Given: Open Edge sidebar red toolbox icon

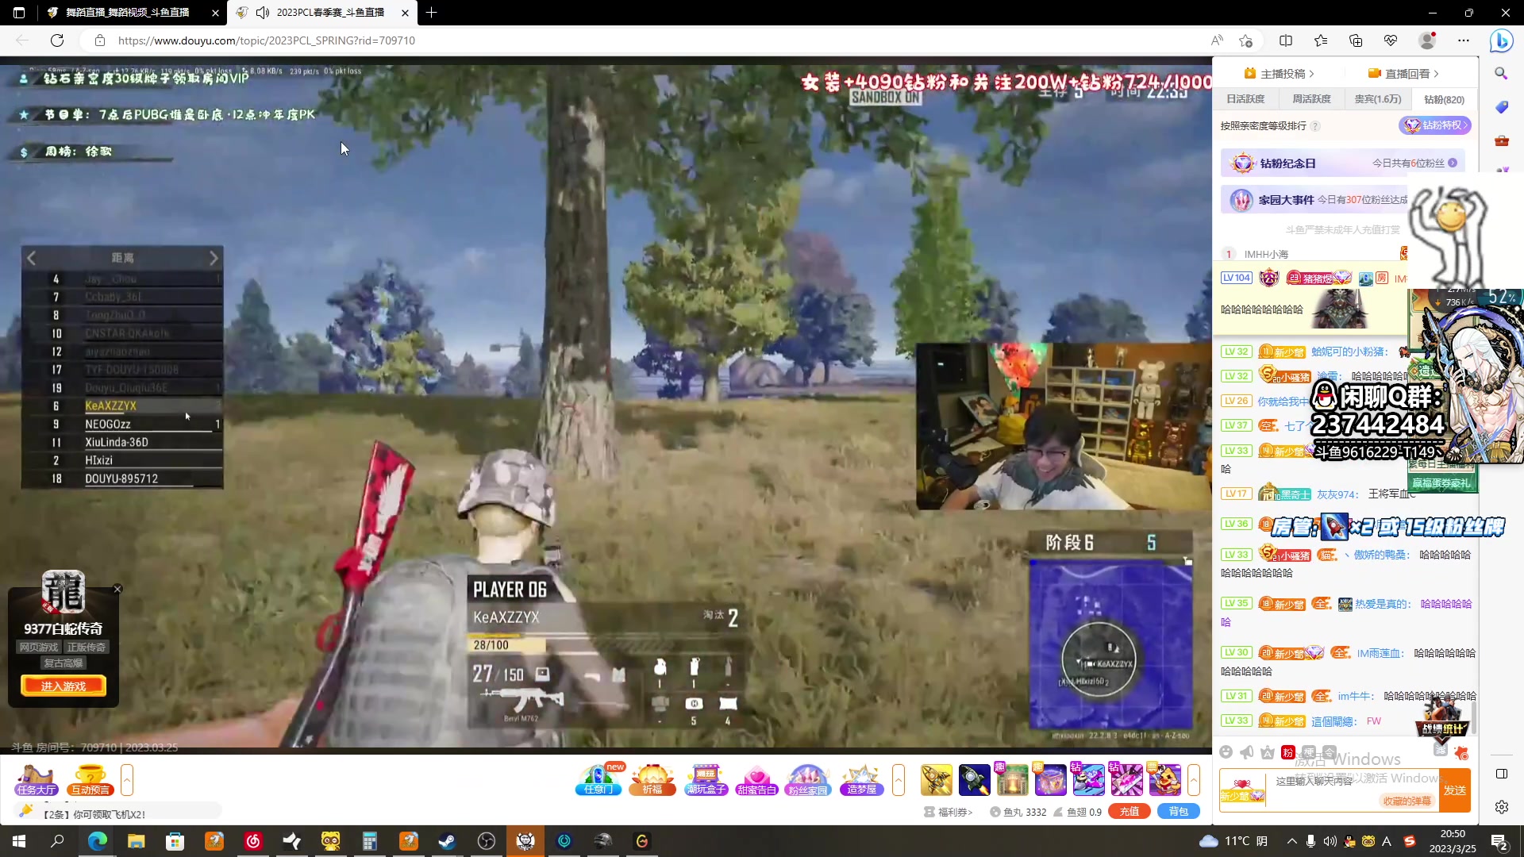Looking at the screenshot, I should click(1501, 140).
